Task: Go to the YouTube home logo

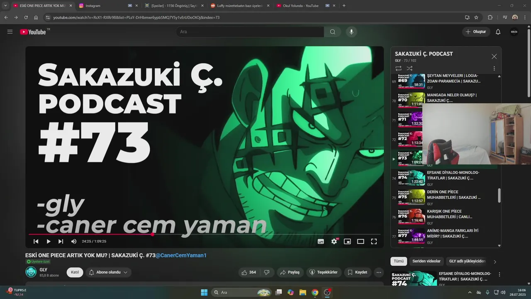Action: (33, 32)
